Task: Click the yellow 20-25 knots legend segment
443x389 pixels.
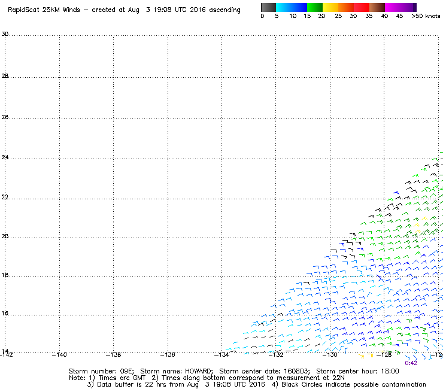Action: coord(330,7)
